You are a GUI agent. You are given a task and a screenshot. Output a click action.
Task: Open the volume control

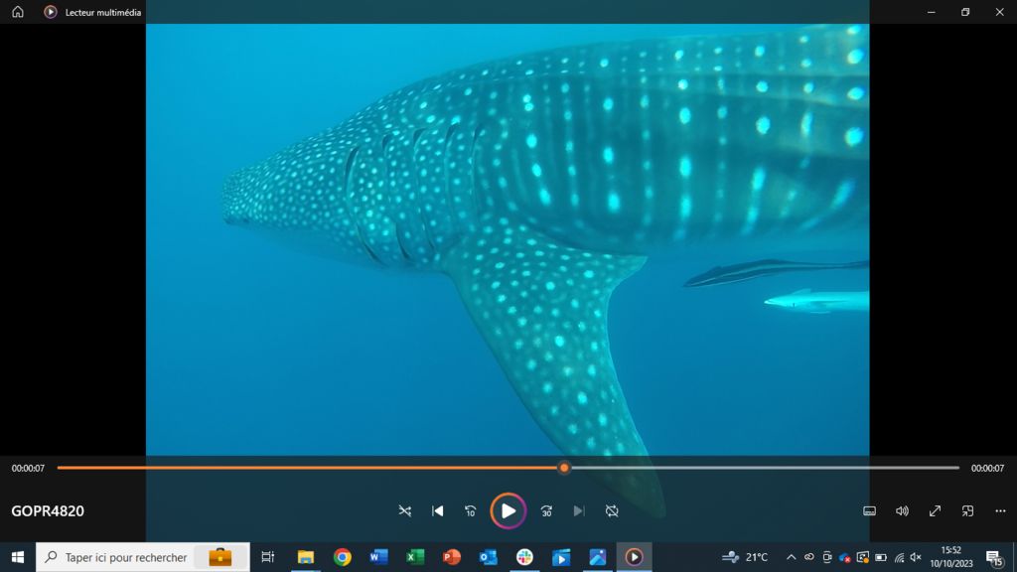[902, 511]
